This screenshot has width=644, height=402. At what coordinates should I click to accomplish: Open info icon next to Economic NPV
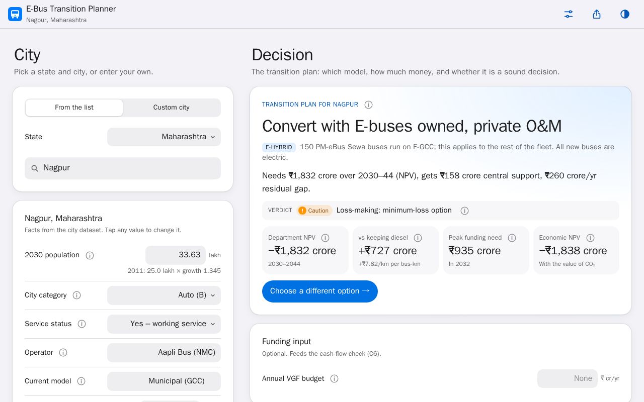590,238
